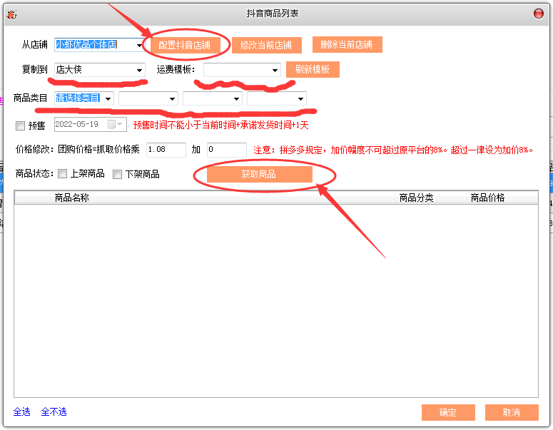Screen dimensions: 553x430
Task: Click the selection checkbox column header
Action: pos(32,198)
